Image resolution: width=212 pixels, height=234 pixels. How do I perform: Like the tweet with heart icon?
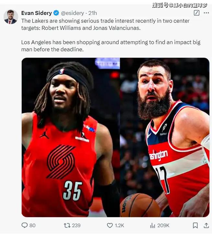point(110,225)
